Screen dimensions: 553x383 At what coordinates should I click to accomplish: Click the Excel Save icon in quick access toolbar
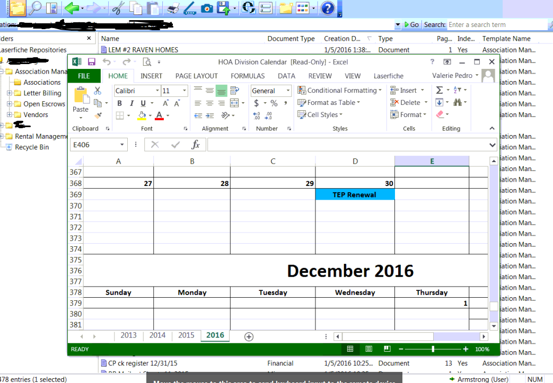(x=92, y=62)
